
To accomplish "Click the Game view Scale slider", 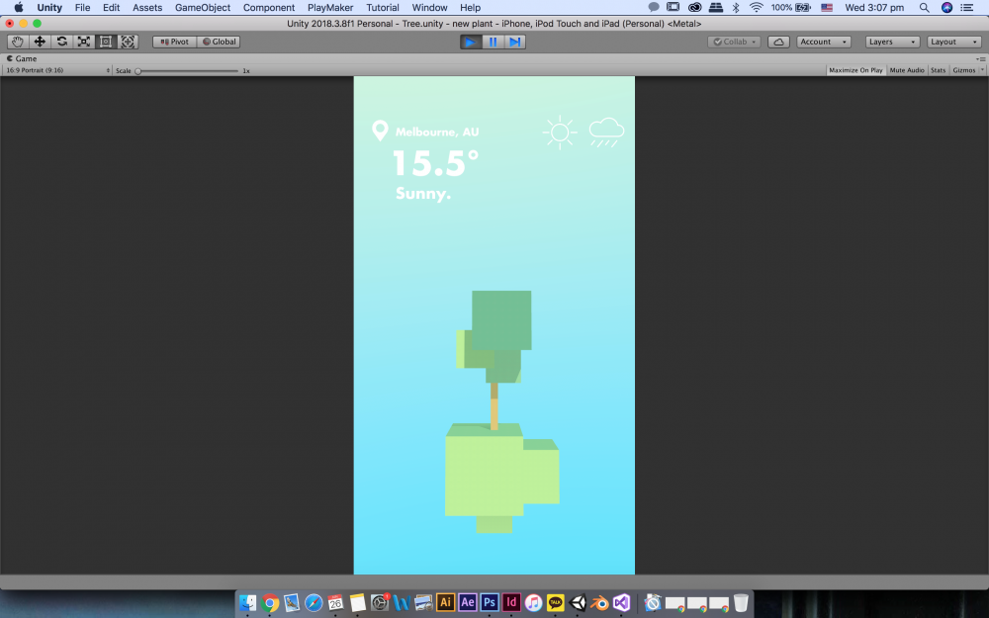I will pyautogui.click(x=187, y=70).
